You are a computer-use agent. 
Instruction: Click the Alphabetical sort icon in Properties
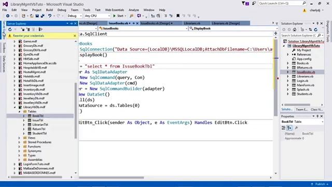(289, 128)
